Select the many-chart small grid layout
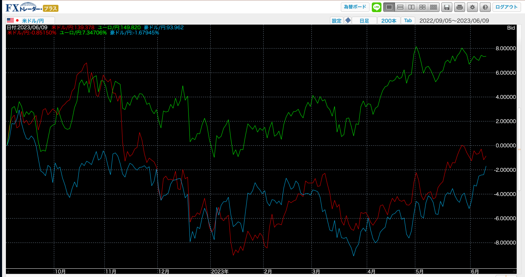 433,7
